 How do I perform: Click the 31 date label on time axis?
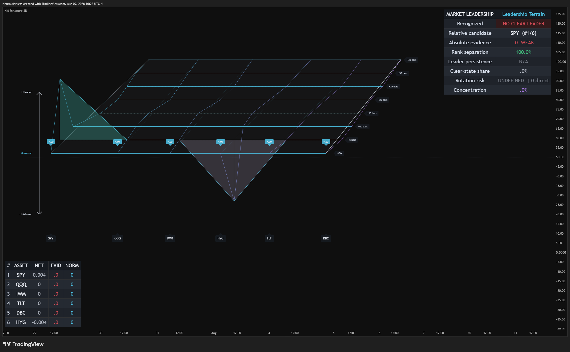157,333
